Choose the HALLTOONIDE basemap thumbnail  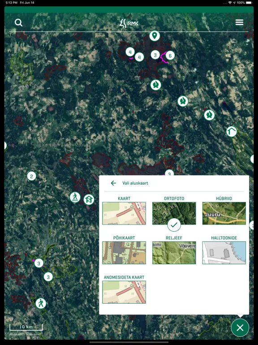tap(224, 252)
